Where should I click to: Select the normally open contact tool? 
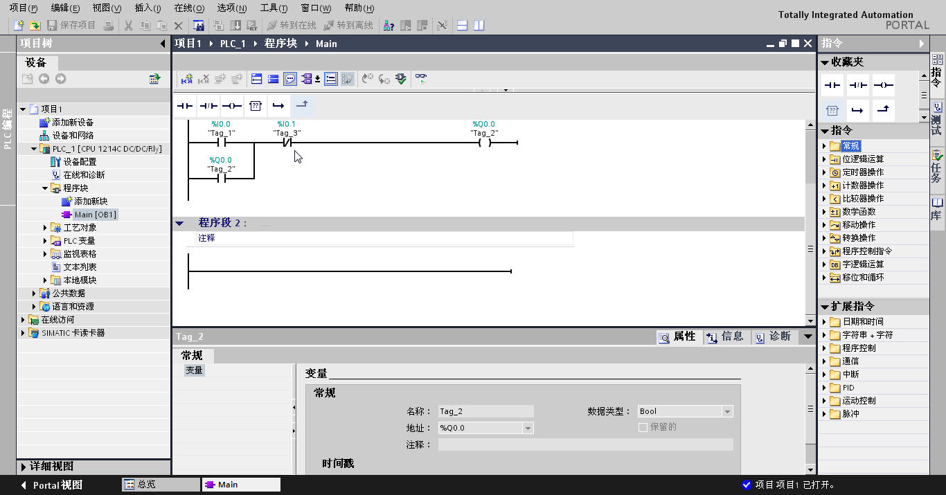[x=184, y=106]
